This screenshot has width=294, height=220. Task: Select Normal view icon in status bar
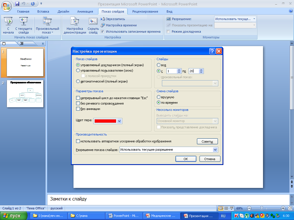[x=221, y=208]
